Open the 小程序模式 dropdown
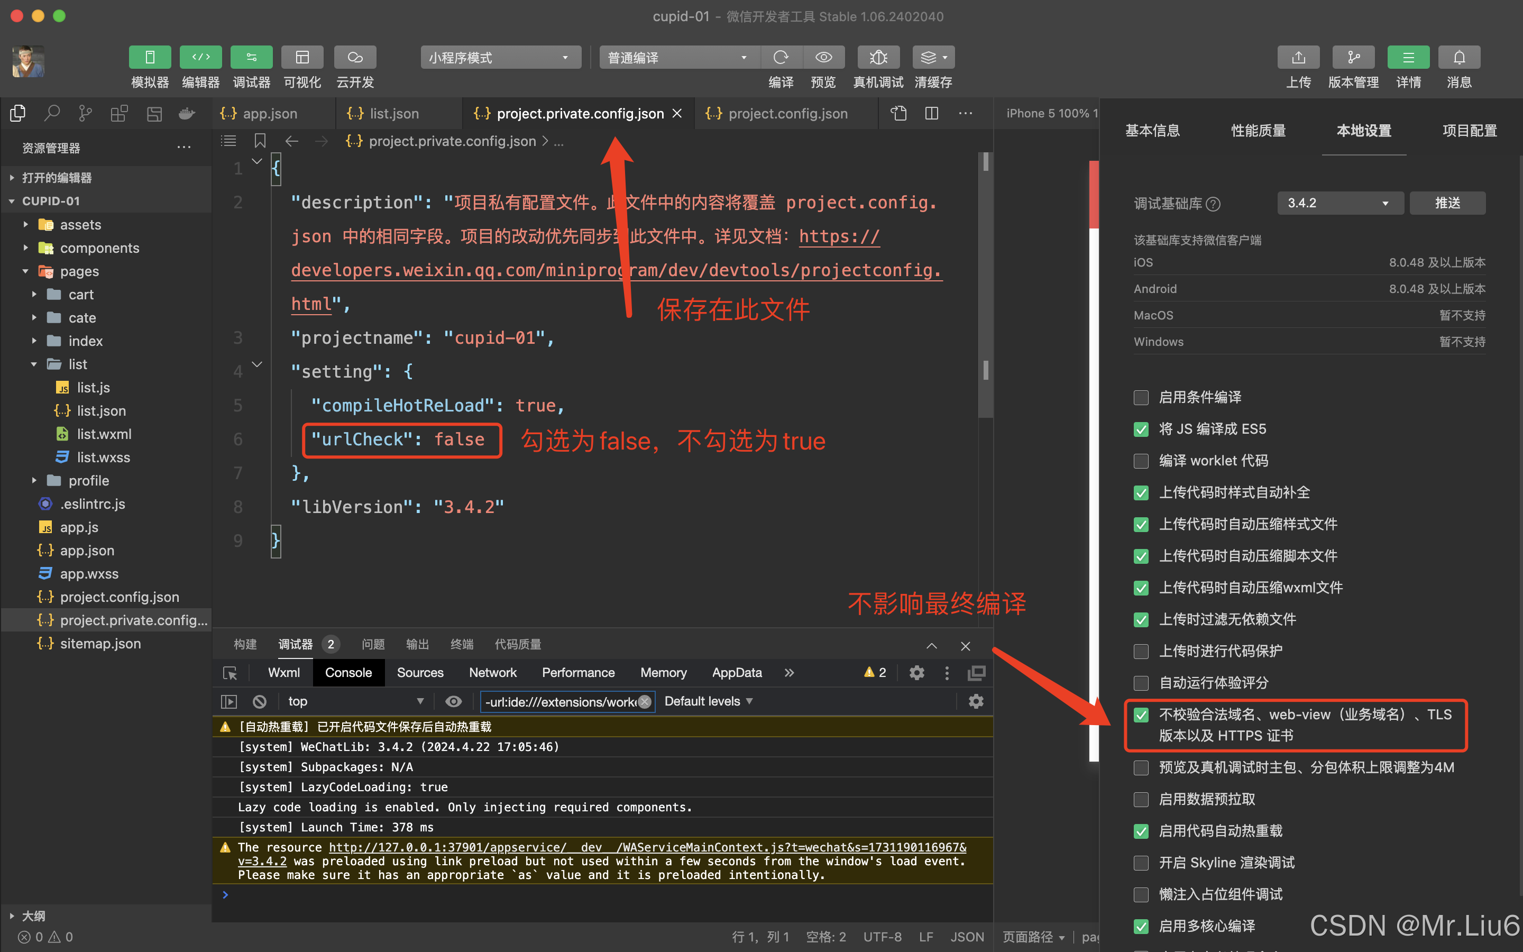The height and width of the screenshot is (952, 1523). click(501, 57)
